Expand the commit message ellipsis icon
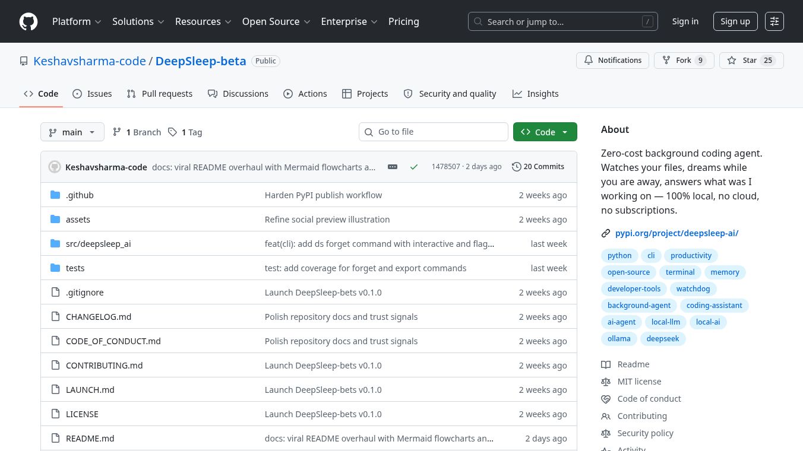 (x=393, y=167)
